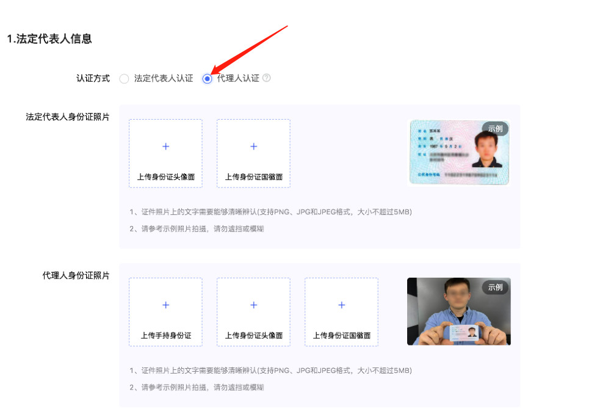
Task: Click plus icon in agent's 上传身份证头像面 box
Action: [x=253, y=305]
